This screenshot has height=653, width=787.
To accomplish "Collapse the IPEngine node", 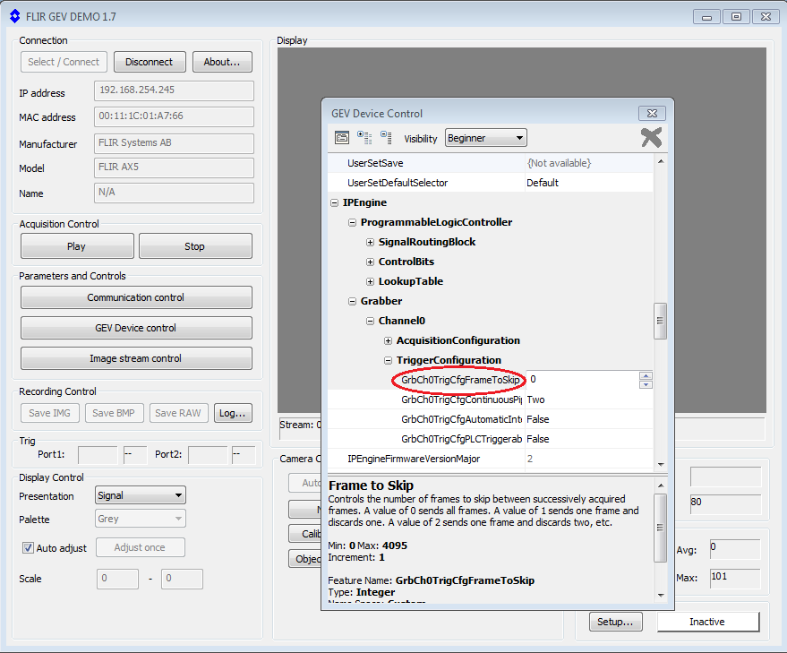I will point(334,203).
